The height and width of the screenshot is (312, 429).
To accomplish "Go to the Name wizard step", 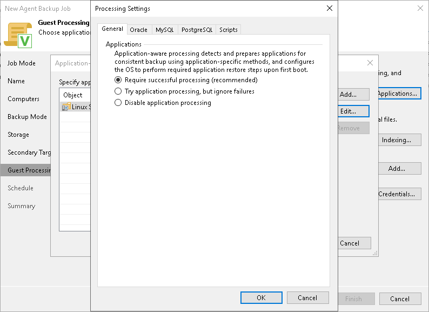I will click(x=16, y=81).
